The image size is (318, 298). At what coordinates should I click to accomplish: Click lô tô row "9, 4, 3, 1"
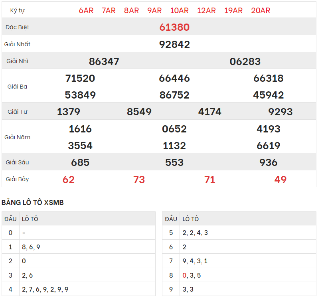tap(195, 261)
